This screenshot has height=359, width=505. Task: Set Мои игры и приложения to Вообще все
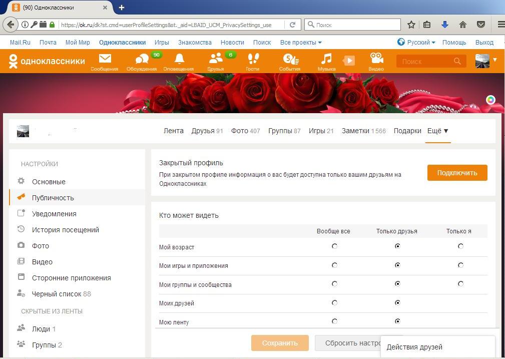334,265
